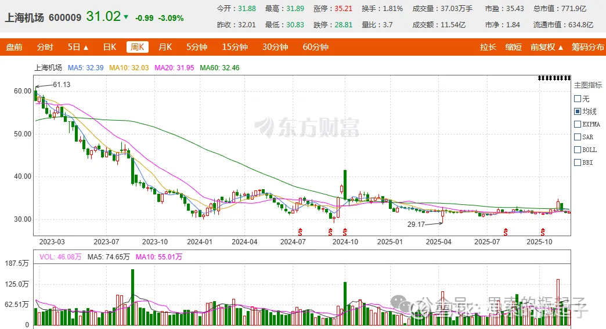Click the volume MA5: 74.65万 label

(109, 257)
